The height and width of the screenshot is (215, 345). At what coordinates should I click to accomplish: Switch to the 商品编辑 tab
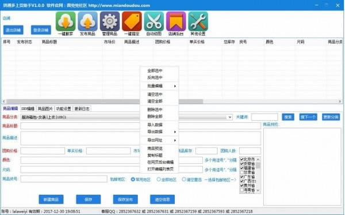[x=10, y=108]
